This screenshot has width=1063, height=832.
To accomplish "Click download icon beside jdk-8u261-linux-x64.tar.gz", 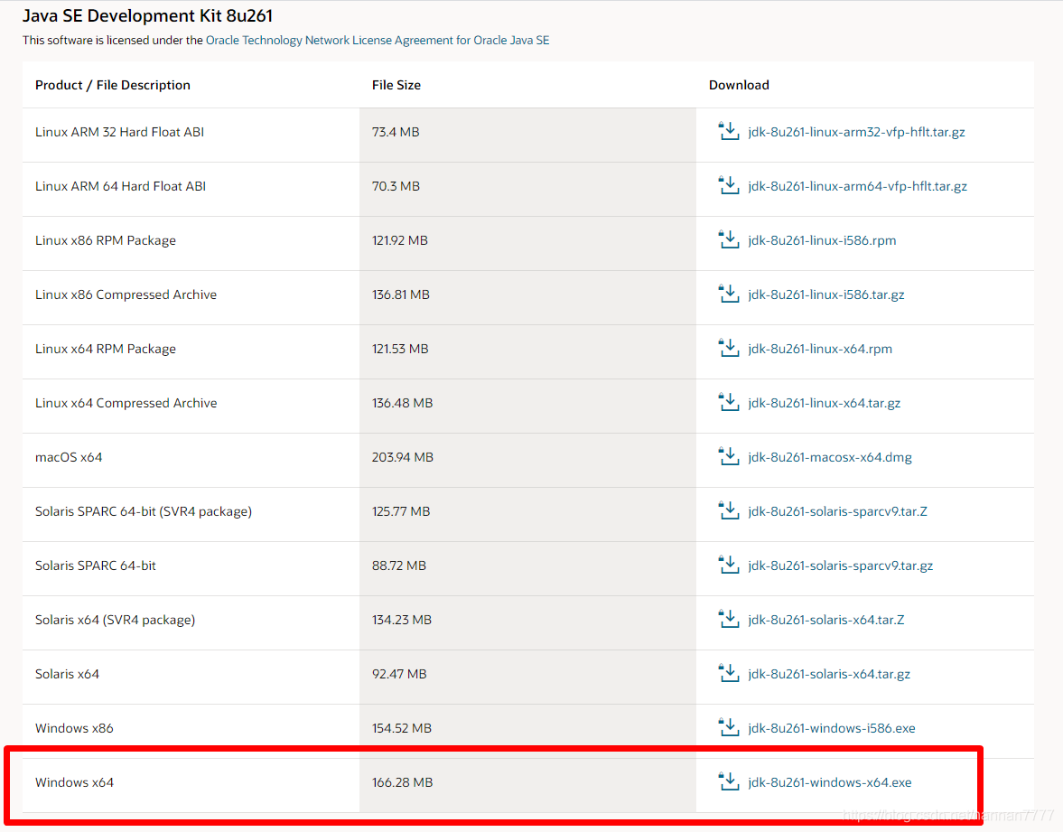I will (729, 402).
